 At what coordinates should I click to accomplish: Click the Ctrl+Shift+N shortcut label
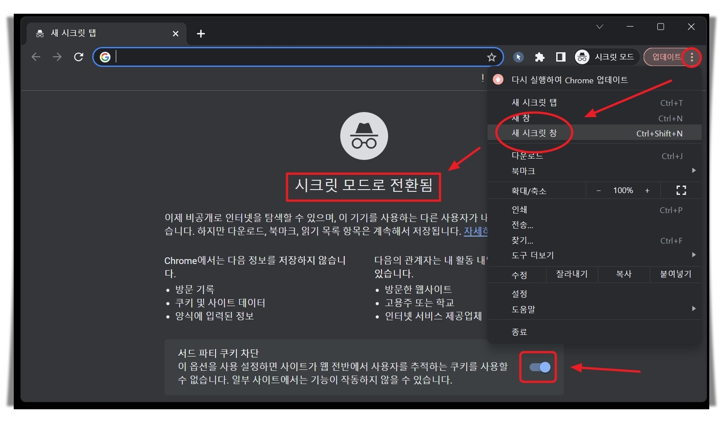click(x=659, y=133)
